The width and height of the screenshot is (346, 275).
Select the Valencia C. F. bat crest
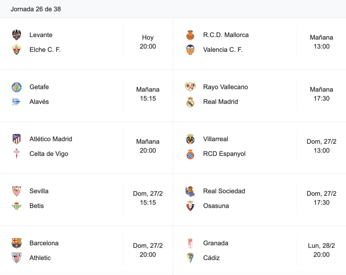click(x=190, y=50)
